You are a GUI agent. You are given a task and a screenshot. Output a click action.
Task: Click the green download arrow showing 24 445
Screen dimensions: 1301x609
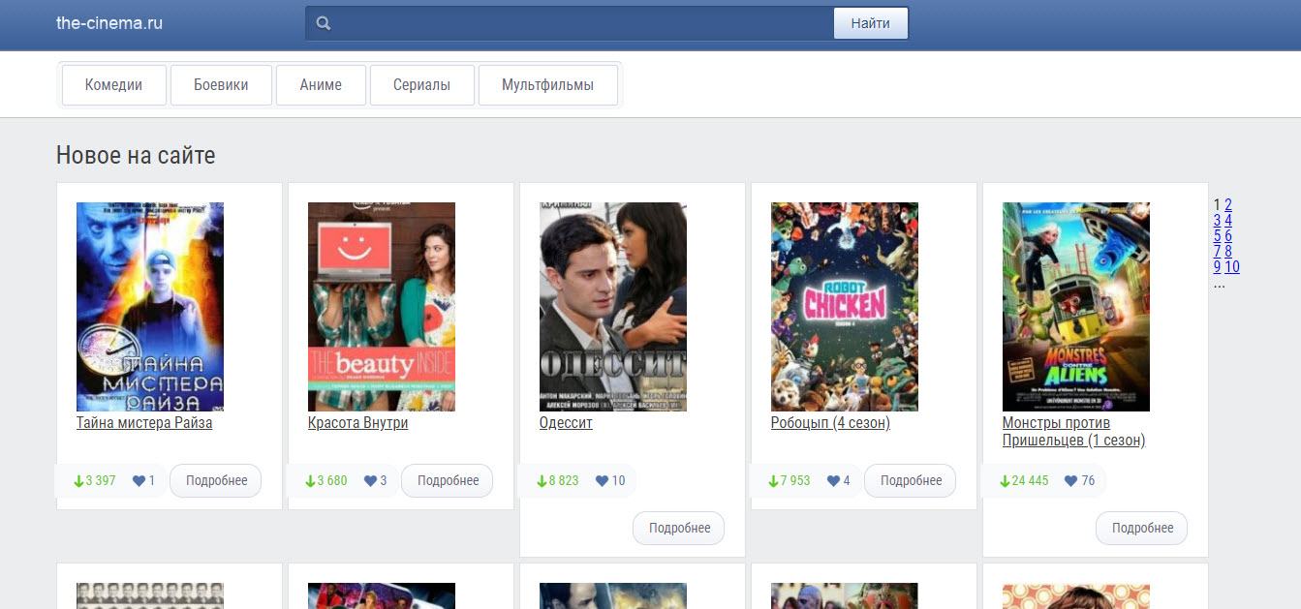(1005, 481)
